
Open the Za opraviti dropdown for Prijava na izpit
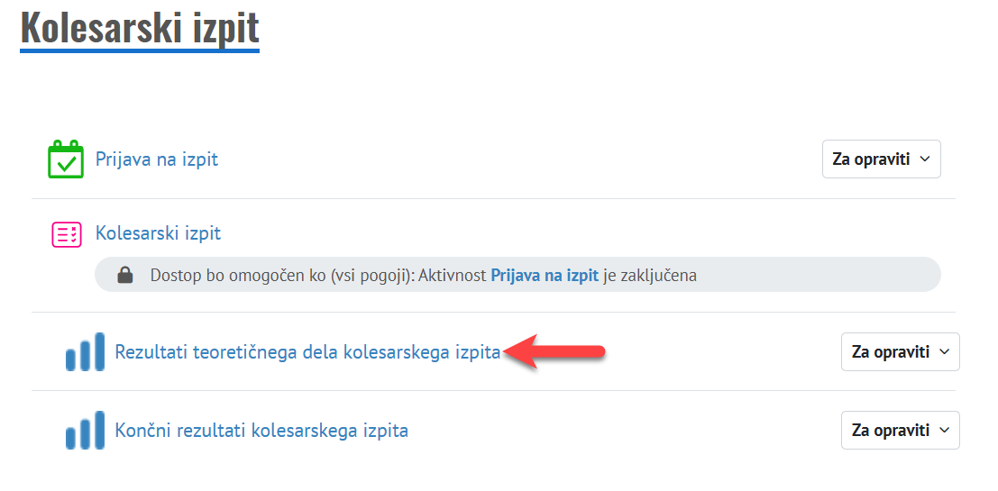(x=881, y=159)
